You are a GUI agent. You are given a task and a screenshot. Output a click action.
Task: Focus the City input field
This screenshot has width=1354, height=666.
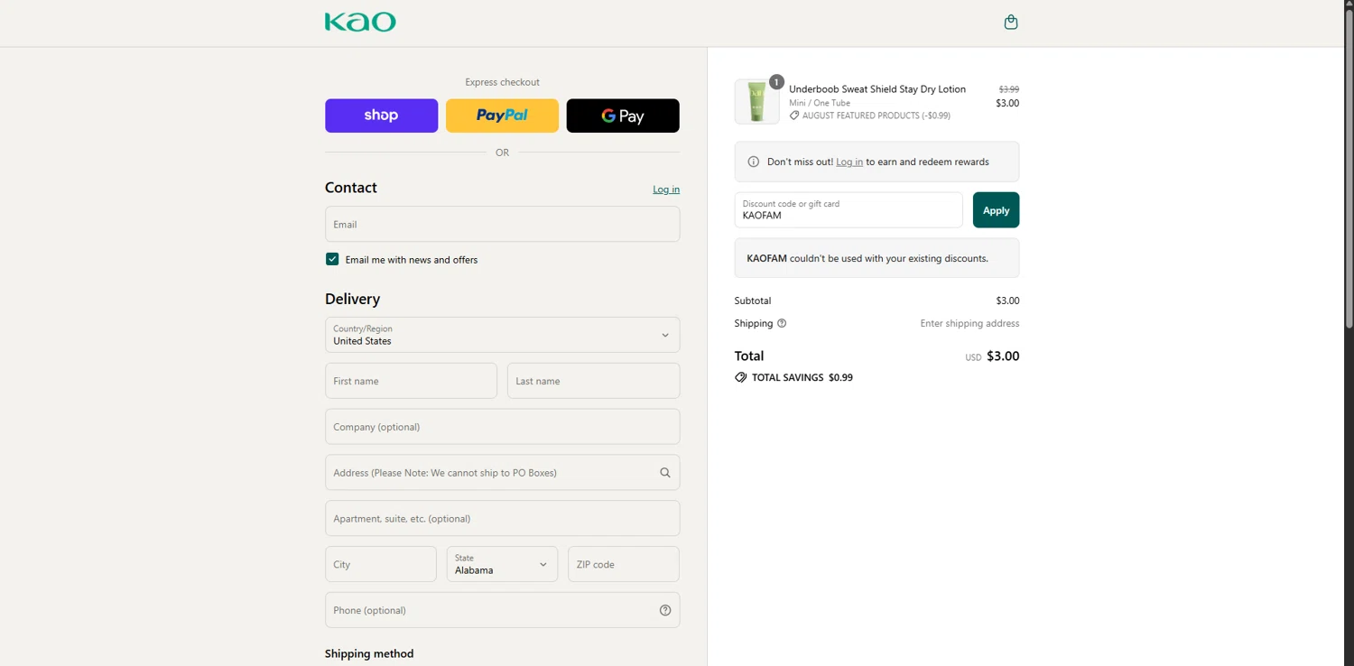pos(381,564)
